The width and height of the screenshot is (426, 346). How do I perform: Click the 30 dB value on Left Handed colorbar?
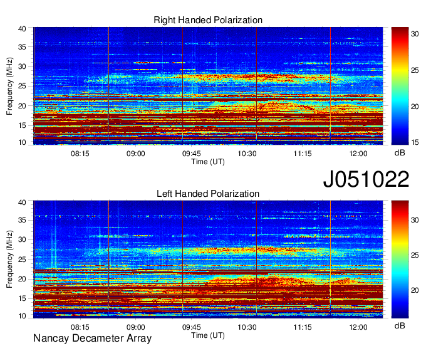[x=415, y=220]
